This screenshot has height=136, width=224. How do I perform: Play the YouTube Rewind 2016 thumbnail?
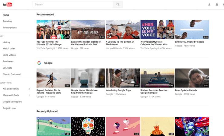54,30
